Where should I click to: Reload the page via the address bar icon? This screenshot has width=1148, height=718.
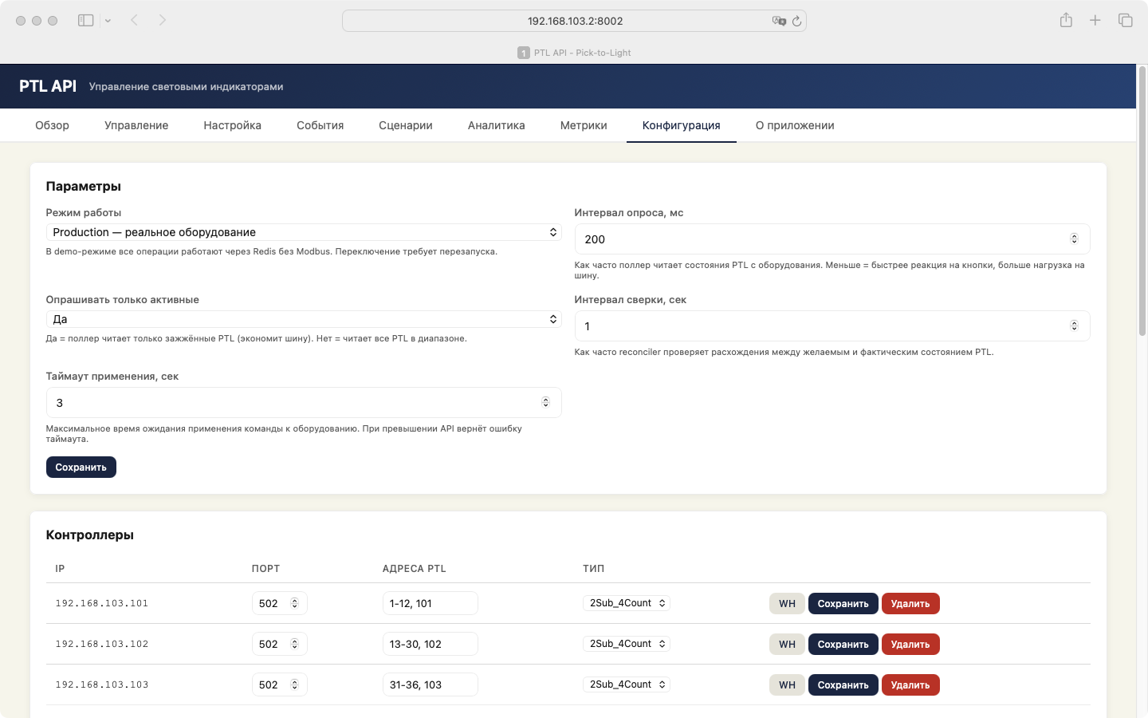click(796, 21)
